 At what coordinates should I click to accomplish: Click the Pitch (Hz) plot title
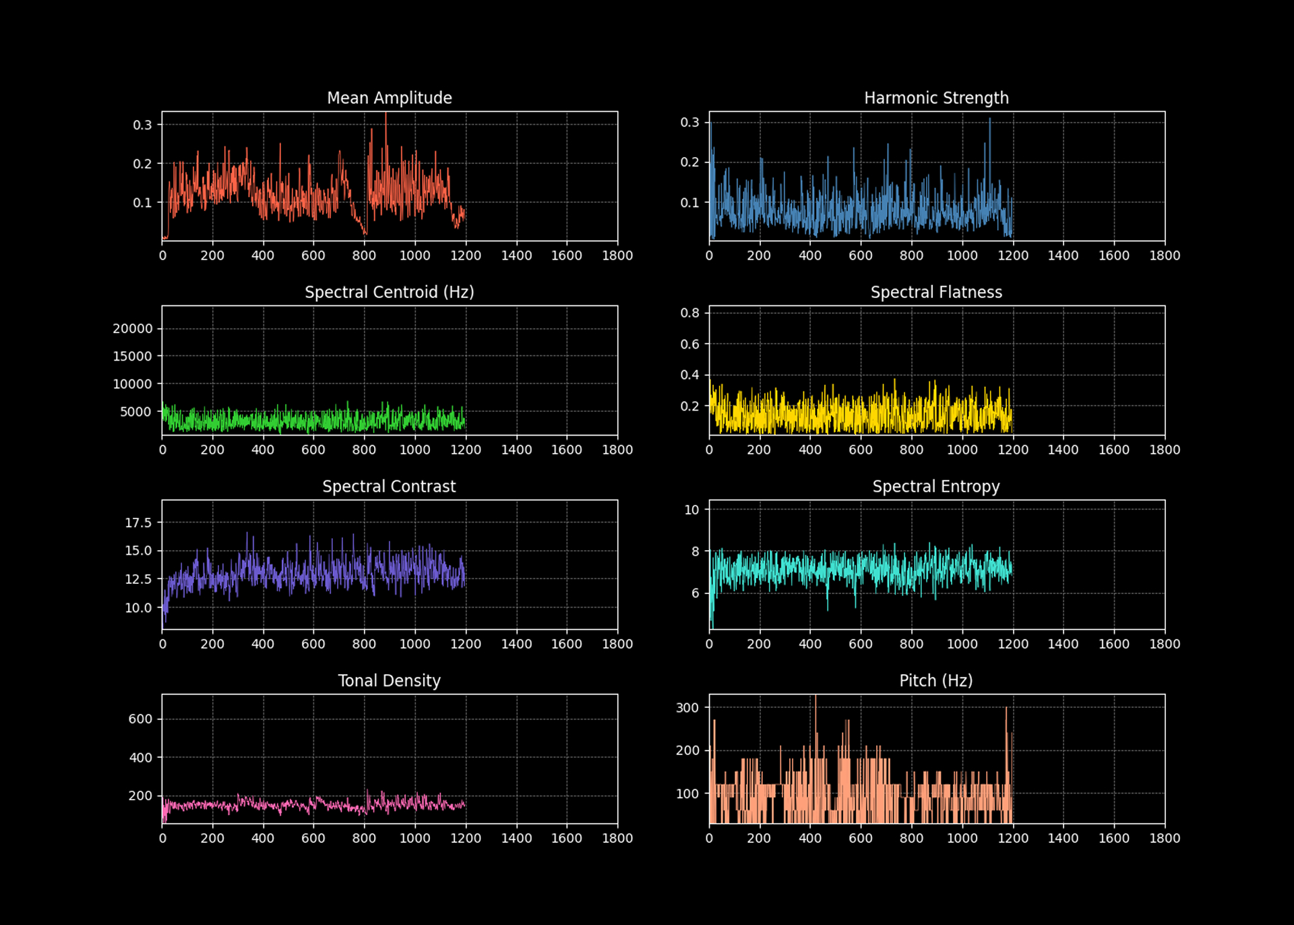pos(936,680)
